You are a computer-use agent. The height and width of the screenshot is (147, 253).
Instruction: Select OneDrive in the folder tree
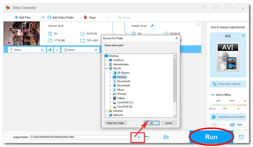pos(119,60)
